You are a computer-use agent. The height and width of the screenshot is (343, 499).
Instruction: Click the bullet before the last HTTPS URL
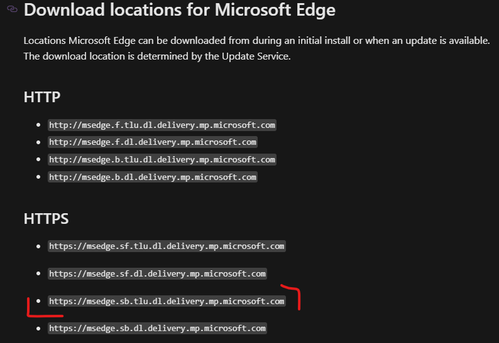(x=38, y=328)
